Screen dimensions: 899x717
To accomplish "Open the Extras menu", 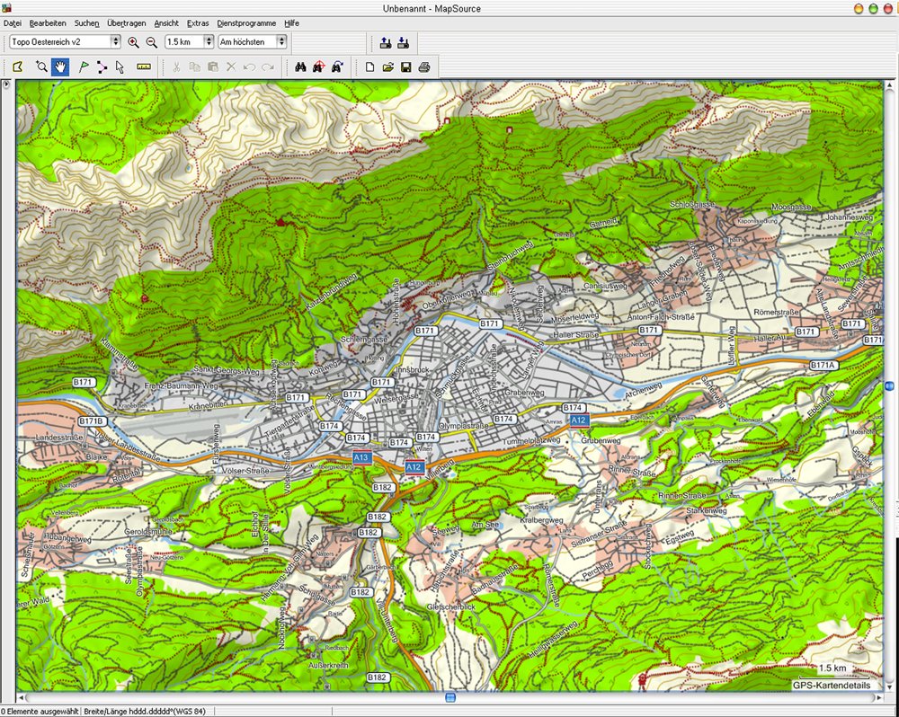I will tap(198, 23).
